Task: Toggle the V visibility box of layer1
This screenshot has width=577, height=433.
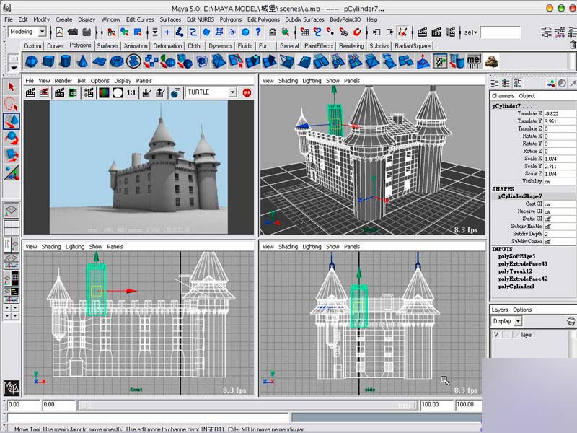Action: 496,335
